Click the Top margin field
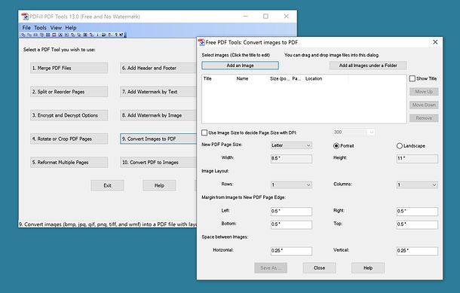The width and height of the screenshot is (460, 293). click(x=417, y=224)
